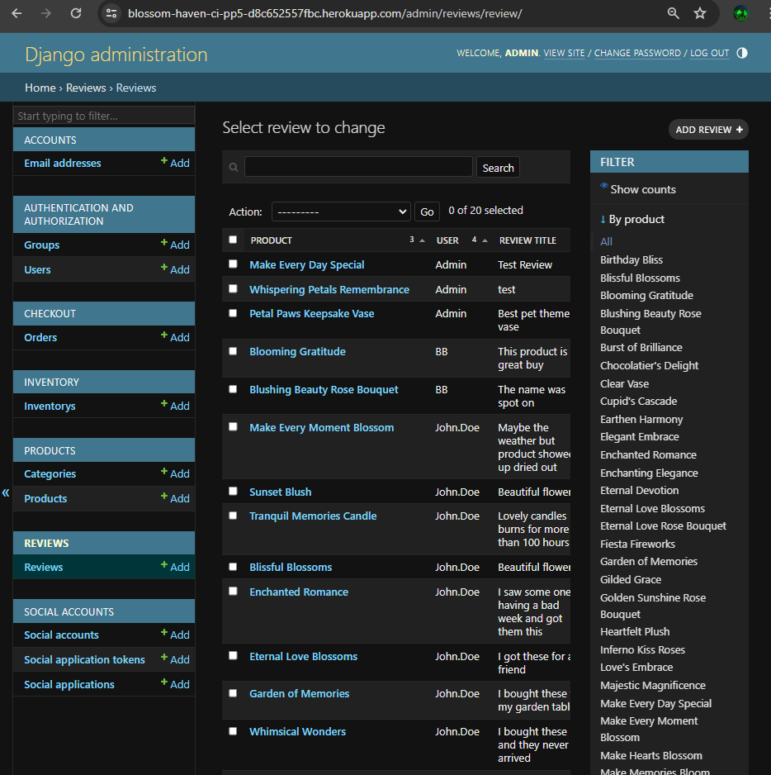
Task: Click the browser forward arrow
Action: 46,13
